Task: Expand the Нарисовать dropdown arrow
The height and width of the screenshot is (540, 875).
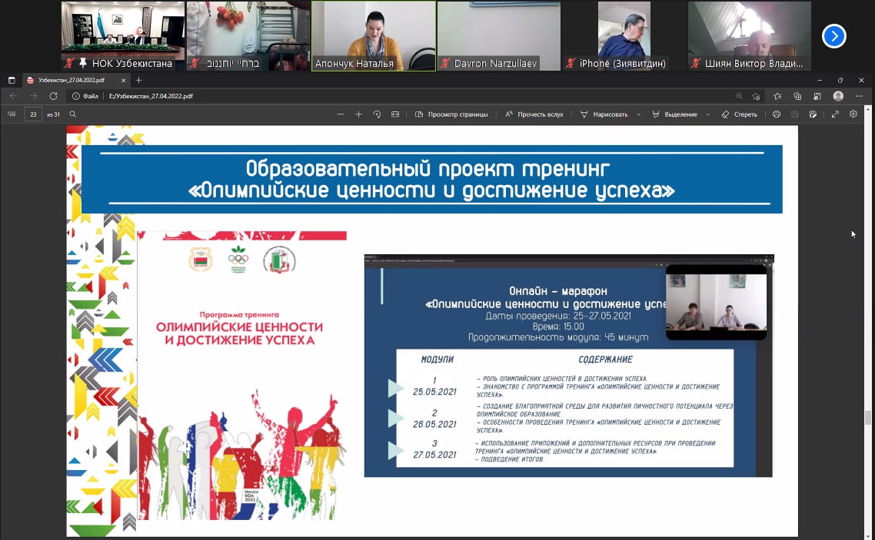Action: pos(638,114)
